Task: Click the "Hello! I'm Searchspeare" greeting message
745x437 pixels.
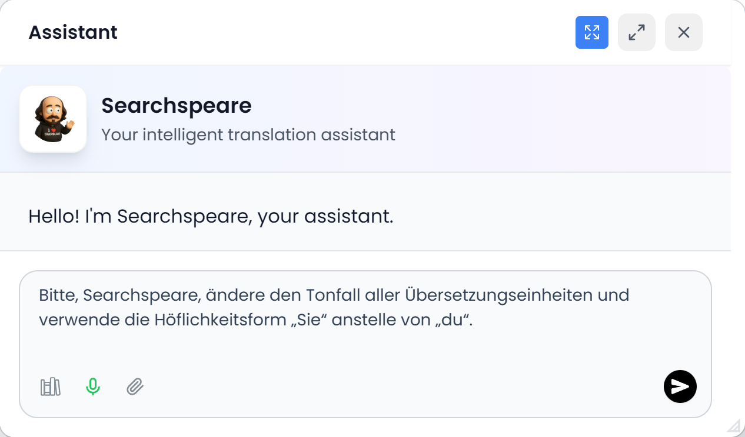Action: point(210,216)
